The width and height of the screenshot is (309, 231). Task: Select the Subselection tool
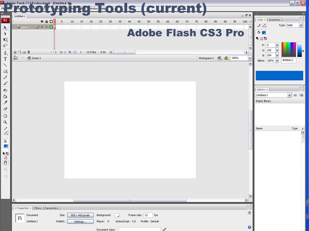coord(5,34)
